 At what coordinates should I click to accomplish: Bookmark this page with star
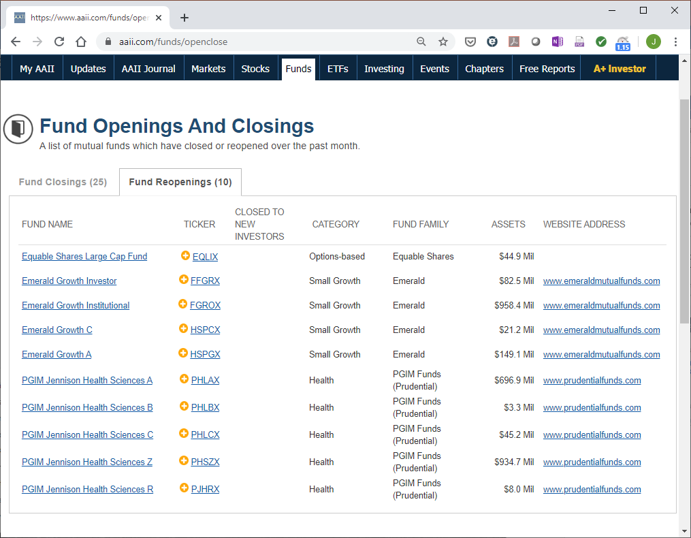point(443,42)
